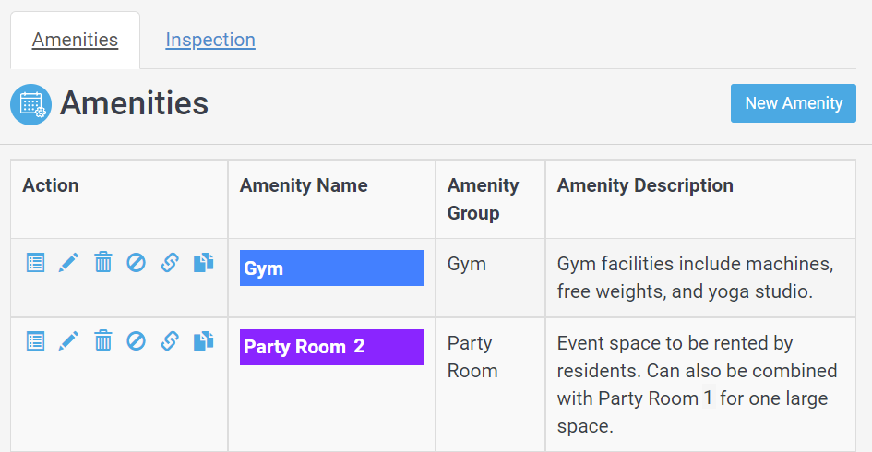Switch to the Inspection tab

pyautogui.click(x=210, y=40)
